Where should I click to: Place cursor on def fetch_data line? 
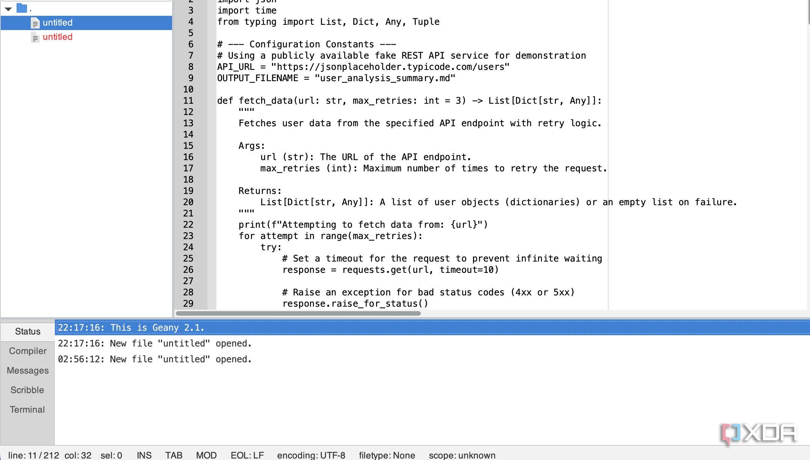pos(410,101)
